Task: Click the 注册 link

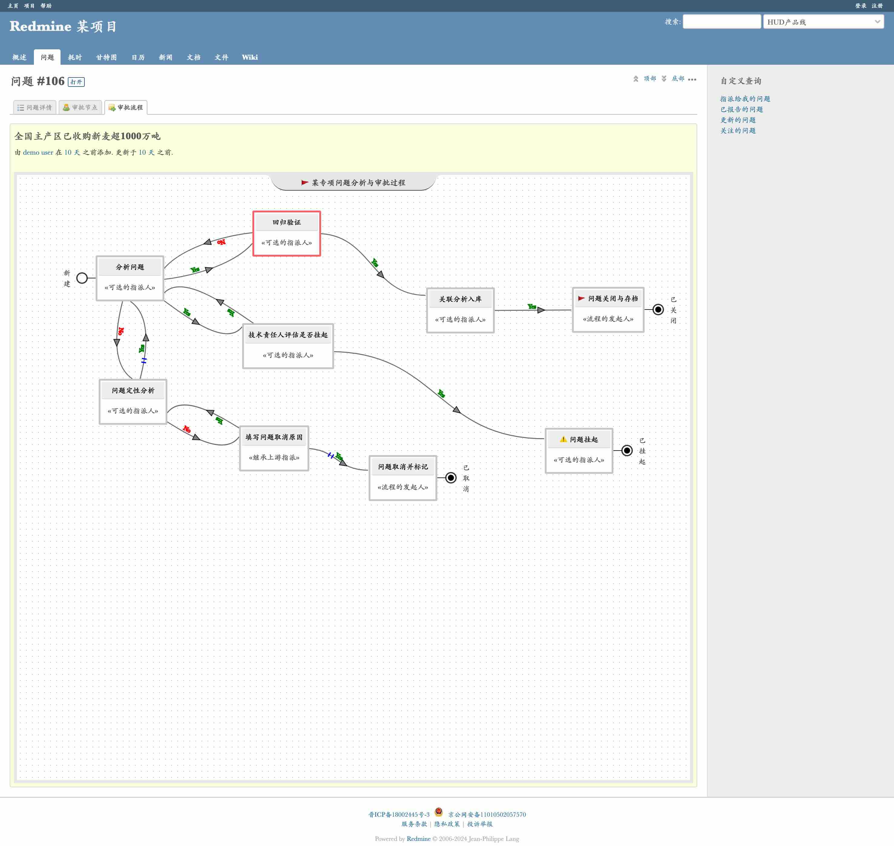Action: tap(877, 6)
